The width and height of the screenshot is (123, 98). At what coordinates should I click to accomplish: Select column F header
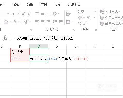click(57, 46)
